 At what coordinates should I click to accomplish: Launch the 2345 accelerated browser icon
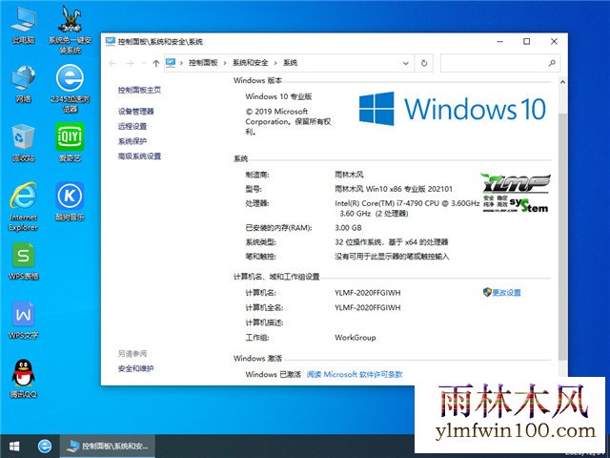click(70, 89)
